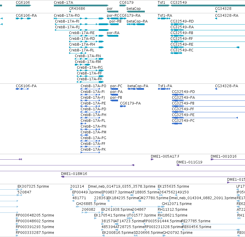This screenshot has width=245, height=237.
Task: Click the CG34328-RA transcript marker
Action: [x=216, y=18]
